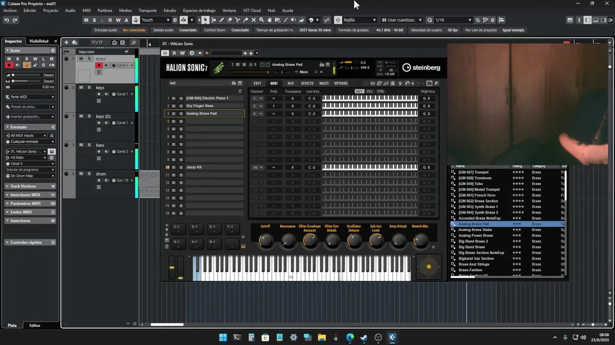The image size is (615, 345).
Task: Mute the keys track
Action: (81, 87)
